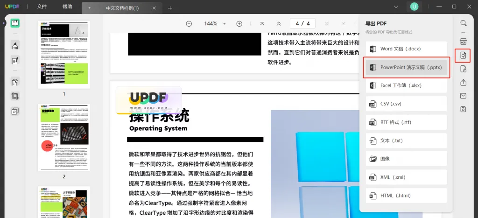478x218 pixels.
Task: Export as 图像 image format
Action: [407, 159]
